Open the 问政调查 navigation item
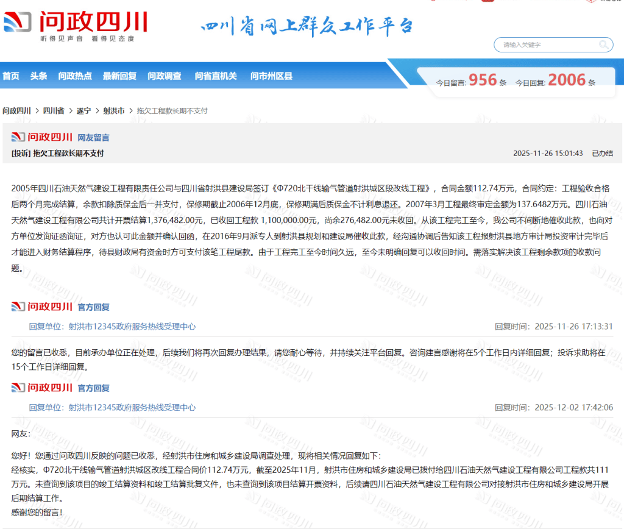The image size is (624, 529). tap(165, 76)
